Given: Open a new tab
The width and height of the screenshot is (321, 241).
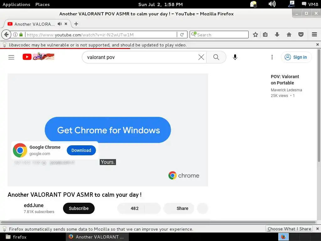Looking at the screenshot, I should coord(76,24).
